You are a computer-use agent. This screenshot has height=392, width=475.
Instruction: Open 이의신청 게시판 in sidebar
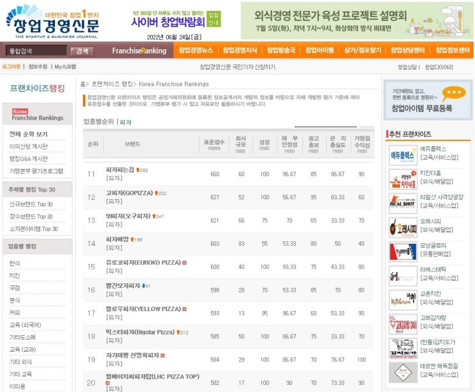[28, 146]
